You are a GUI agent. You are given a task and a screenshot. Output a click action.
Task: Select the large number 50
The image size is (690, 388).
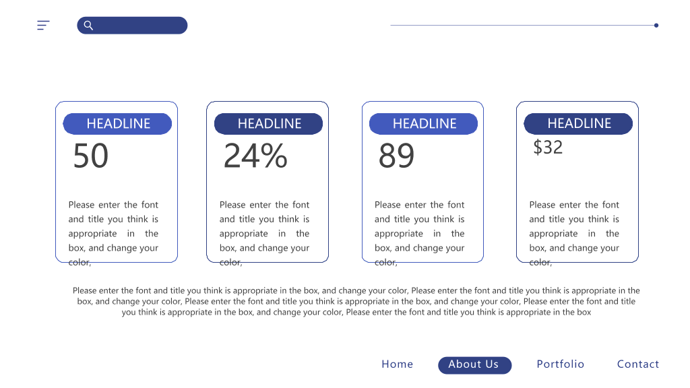point(91,156)
